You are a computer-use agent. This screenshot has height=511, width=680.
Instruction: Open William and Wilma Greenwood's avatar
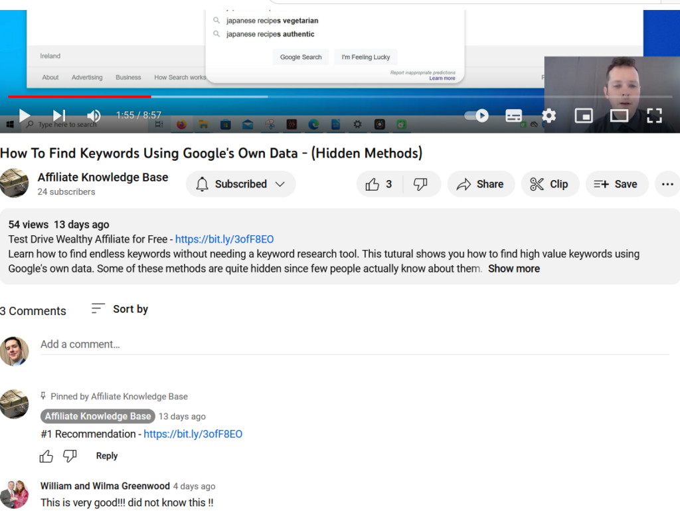click(x=15, y=494)
